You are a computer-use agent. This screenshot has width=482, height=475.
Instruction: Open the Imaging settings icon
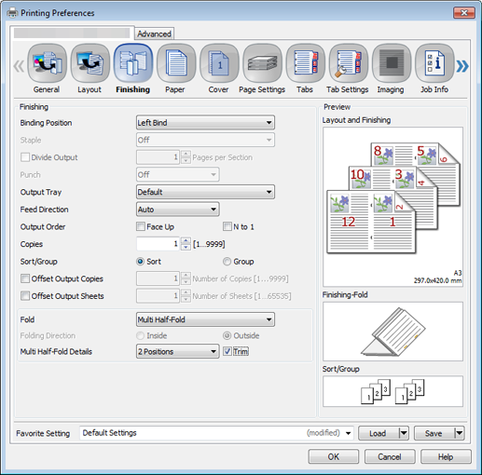click(x=392, y=63)
